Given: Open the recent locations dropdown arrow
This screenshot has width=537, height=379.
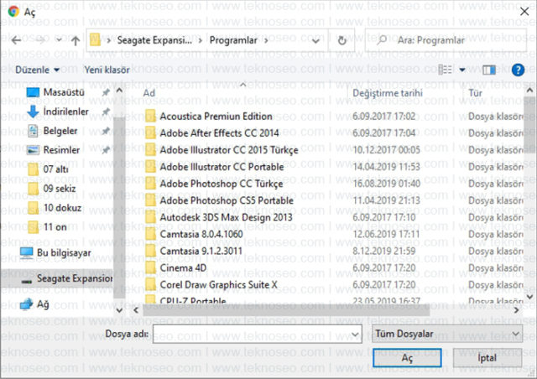Looking at the screenshot, I should 59,40.
